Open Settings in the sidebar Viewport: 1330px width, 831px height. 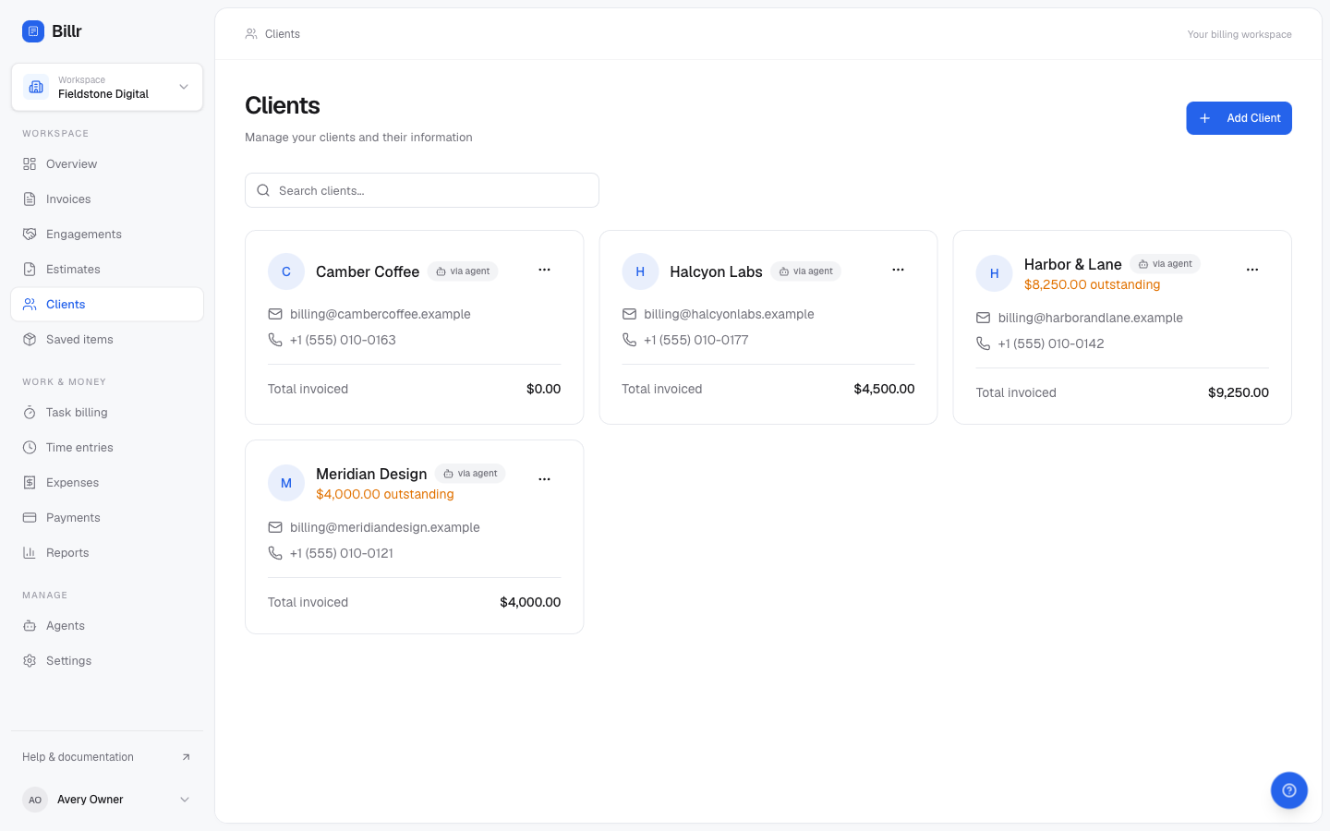pyautogui.click(x=107, y=661)
